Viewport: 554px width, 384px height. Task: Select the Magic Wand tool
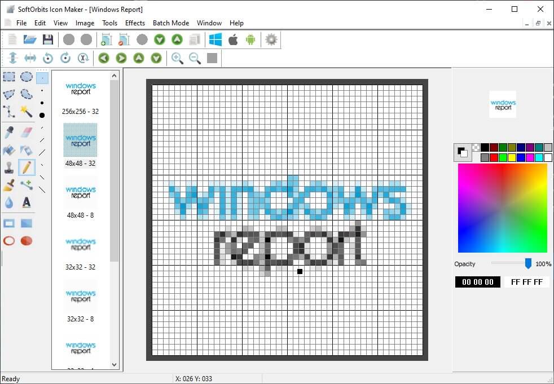27,111
